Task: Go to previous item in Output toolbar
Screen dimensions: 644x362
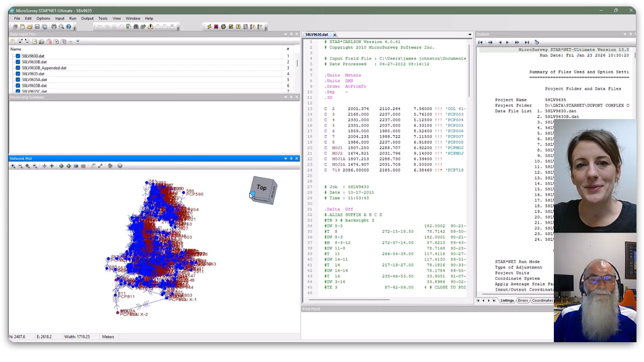Action: tap(500, 42)
